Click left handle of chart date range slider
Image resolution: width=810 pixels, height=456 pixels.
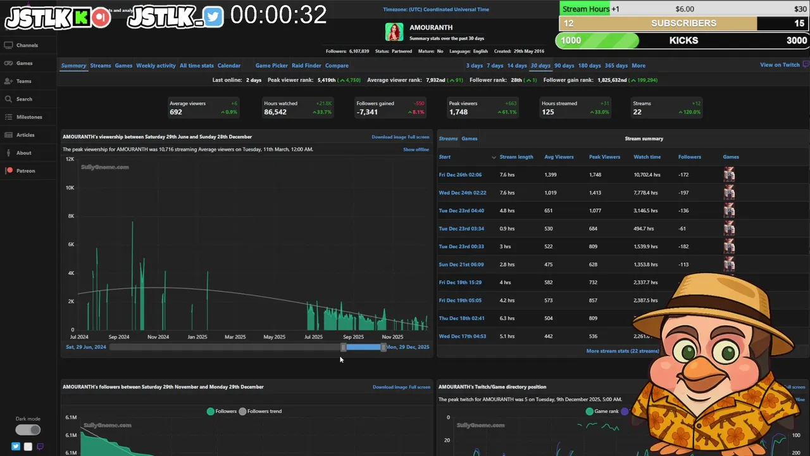tap(344, 347)
